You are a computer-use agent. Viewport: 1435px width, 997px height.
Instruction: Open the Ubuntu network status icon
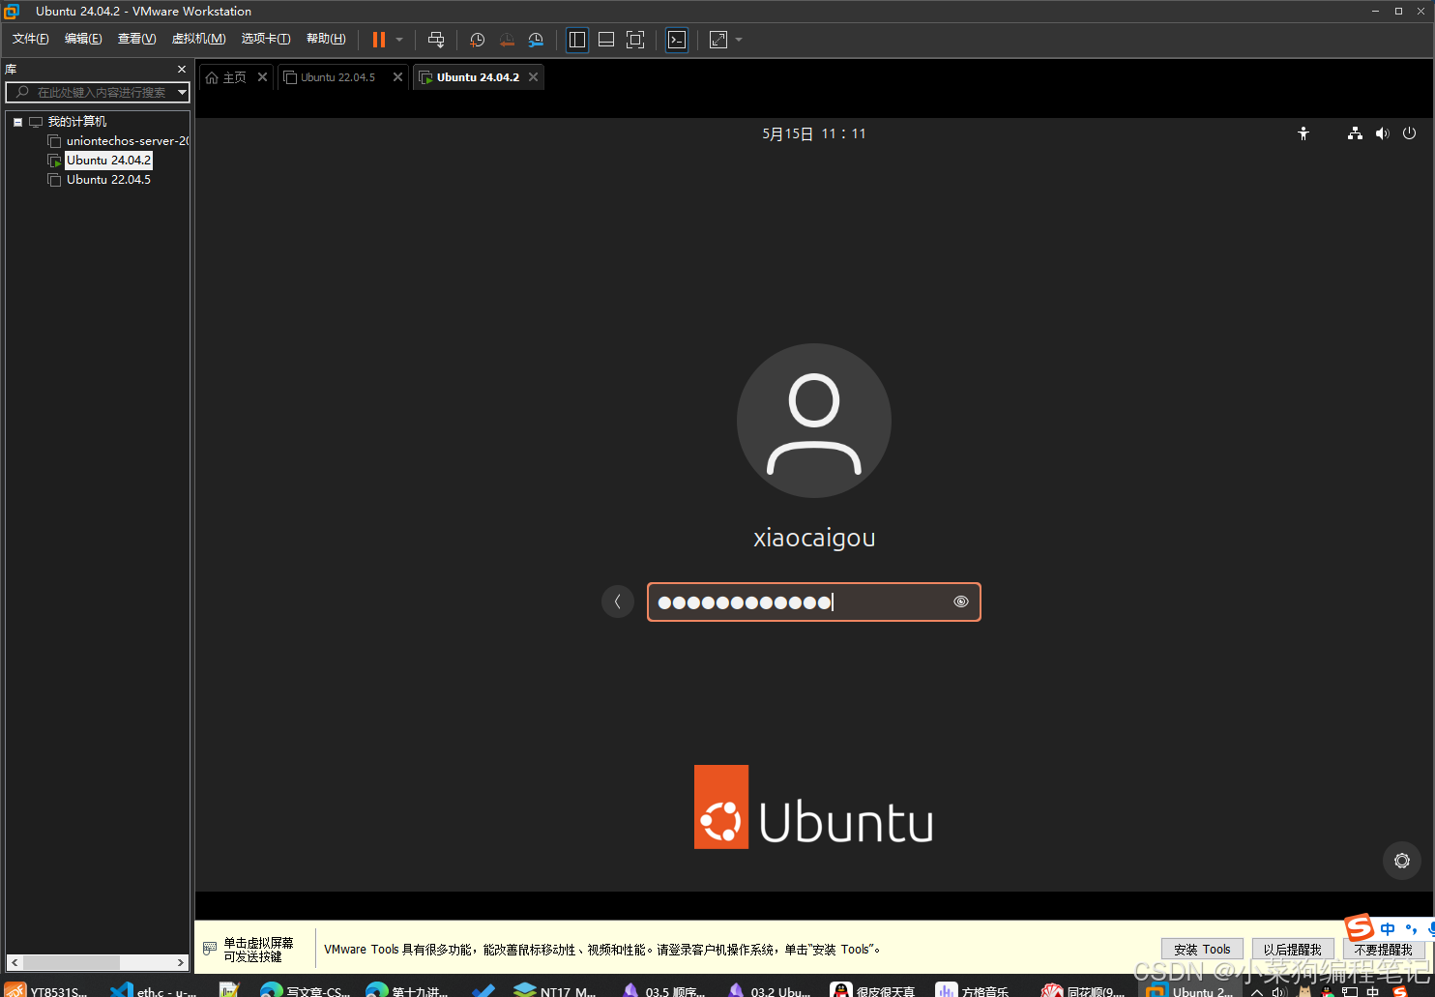pyautogui.click(x=1355, y=133)
